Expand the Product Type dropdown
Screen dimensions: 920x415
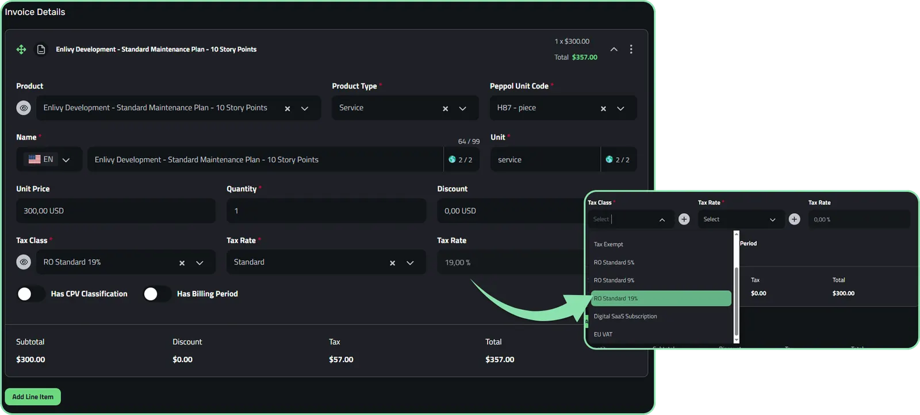point(462,109)
